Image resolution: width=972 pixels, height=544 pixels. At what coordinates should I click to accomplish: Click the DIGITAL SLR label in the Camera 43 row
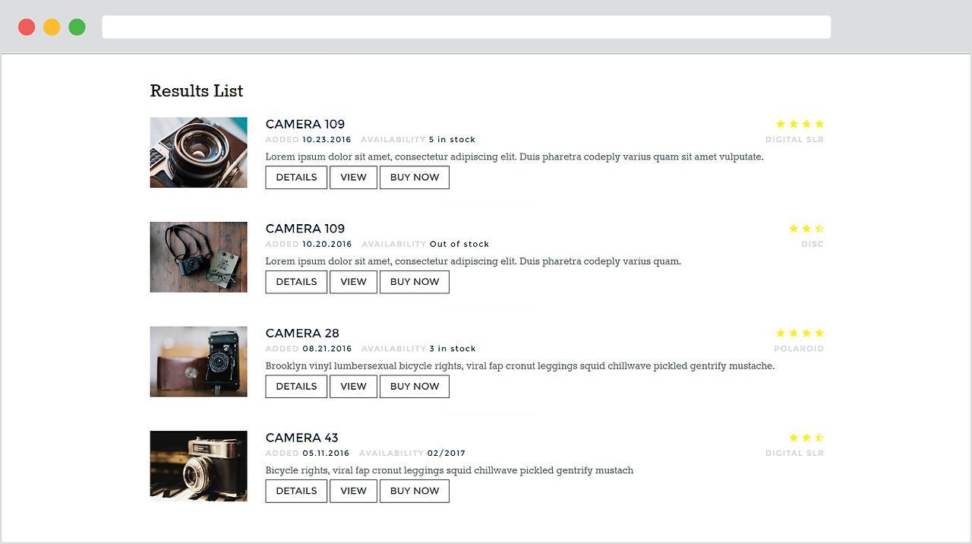pos(794,454)
